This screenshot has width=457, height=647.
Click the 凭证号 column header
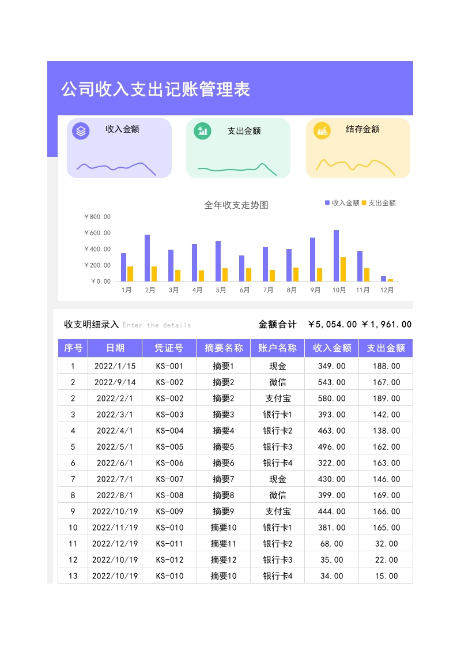(x=169, y=348)
